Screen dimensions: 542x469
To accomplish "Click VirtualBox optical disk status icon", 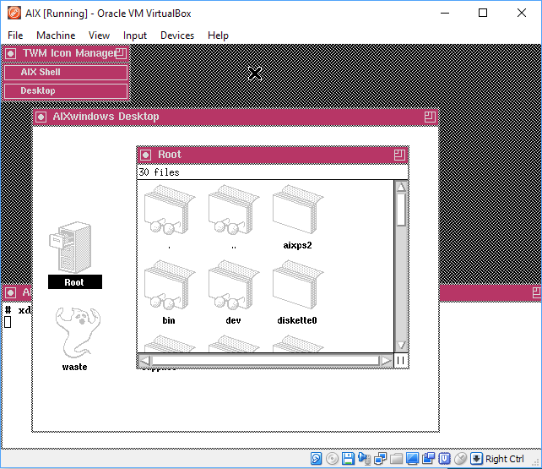I will (332, 459).
